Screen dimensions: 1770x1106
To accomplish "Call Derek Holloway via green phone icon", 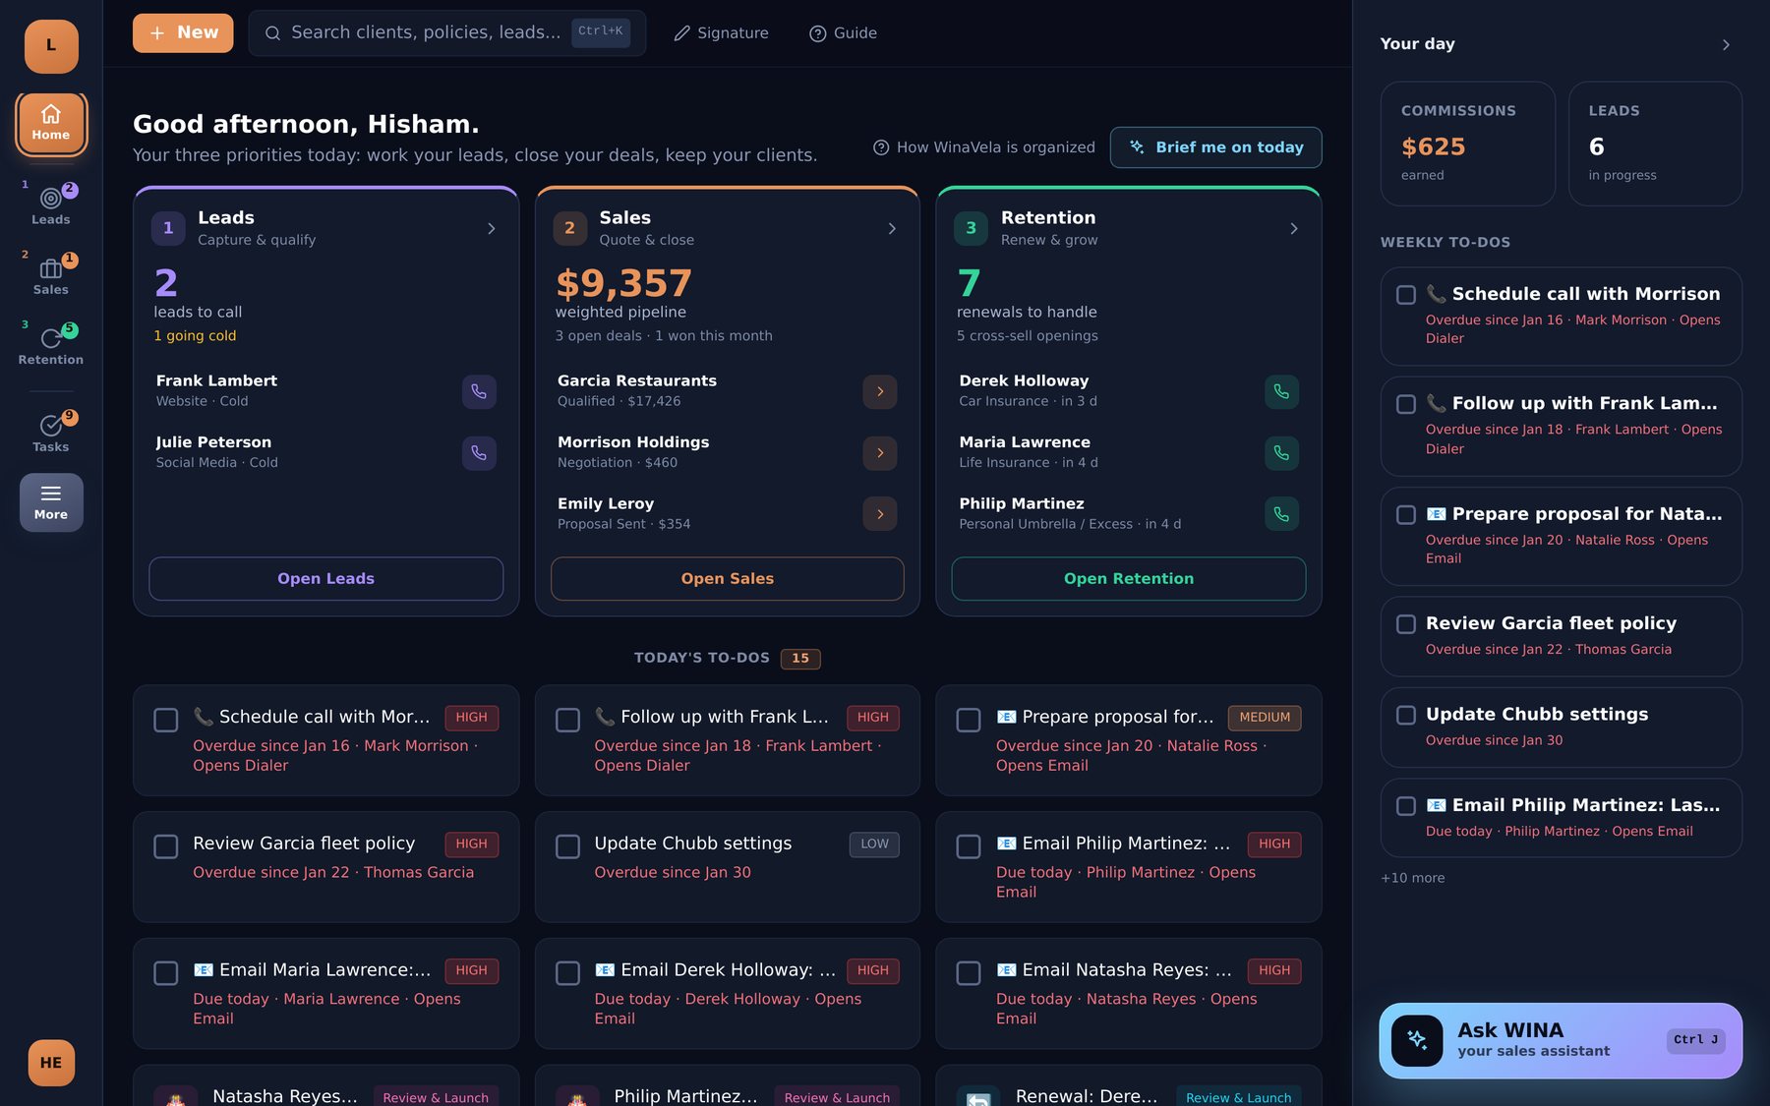I will 1281,391.
